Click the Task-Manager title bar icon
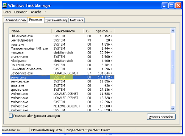Viewport: 185px width, 136px height. (x=5, y=5)
